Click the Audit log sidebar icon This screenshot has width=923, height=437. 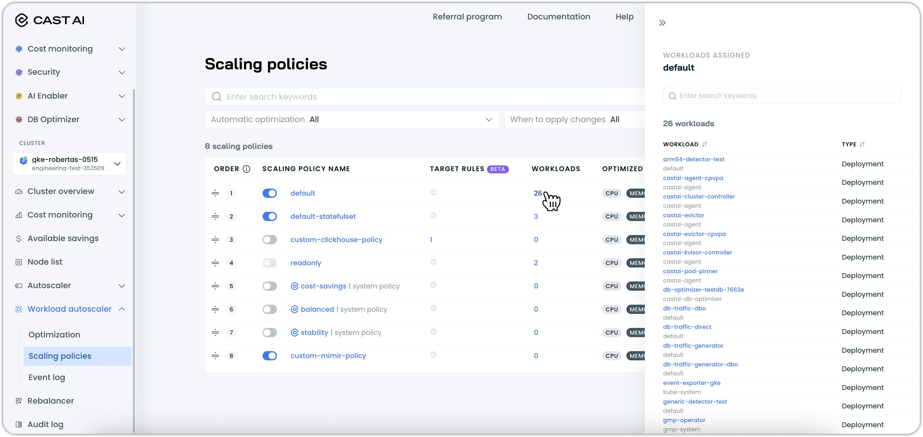19,425
